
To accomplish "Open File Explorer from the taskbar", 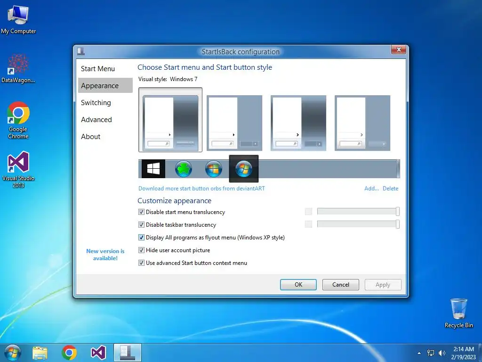I will [x=40, y=353].
